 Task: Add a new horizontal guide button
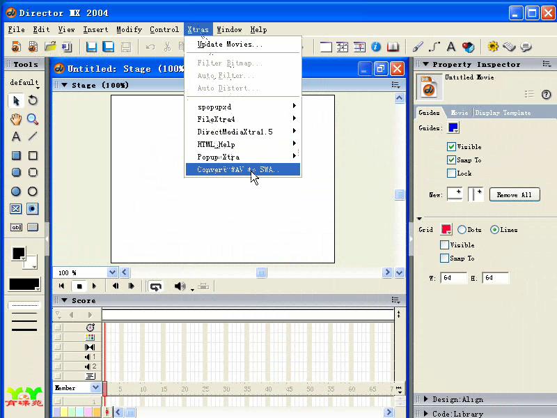coord(455,194)
